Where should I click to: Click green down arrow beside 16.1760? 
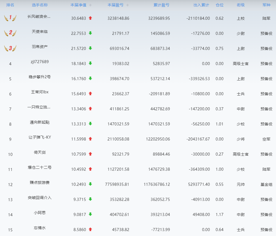(91, 78)
